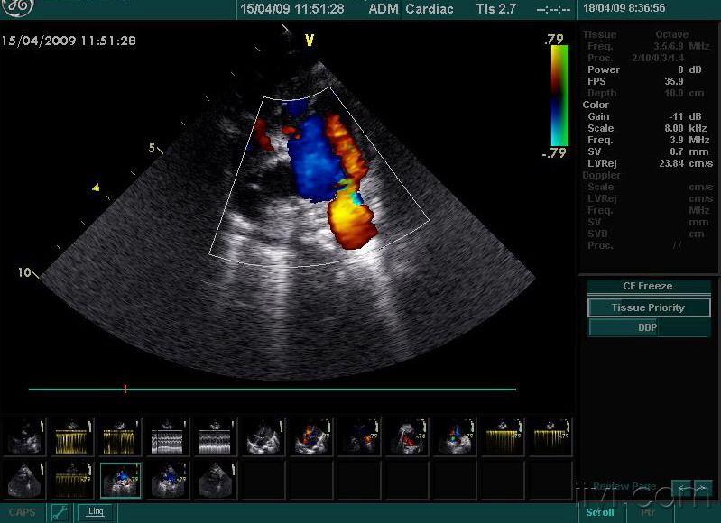Screen dimensions: 721x523
Task: Open the wrench configuration tool
Action: [60, 512]
